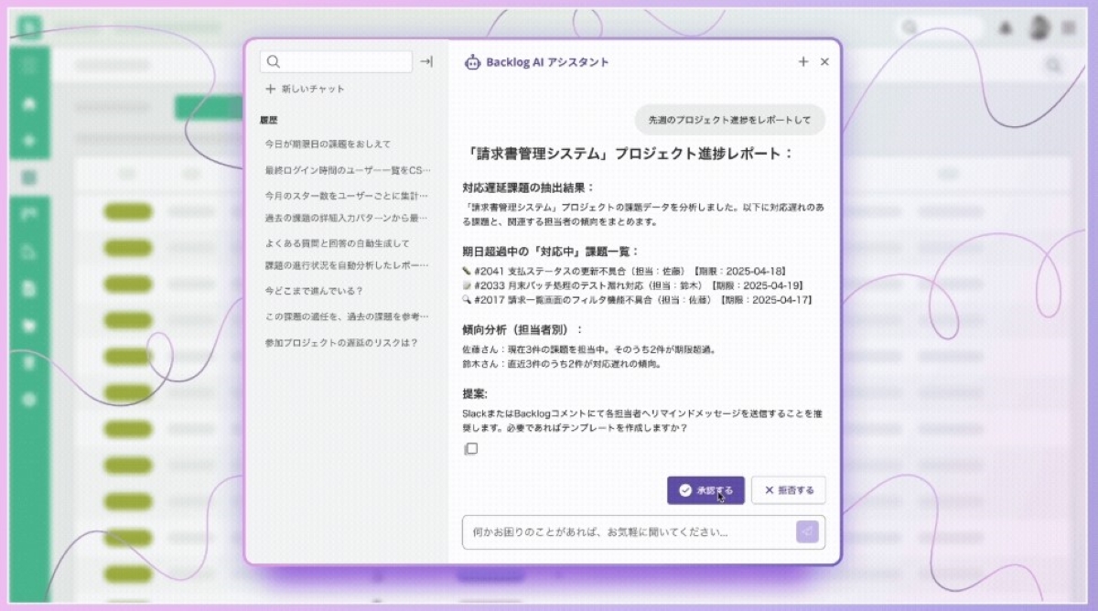Open user avatar in background Backlog header
Image resolution: width=1098 pixels, height=611 pixels.
pos(1038,28)
